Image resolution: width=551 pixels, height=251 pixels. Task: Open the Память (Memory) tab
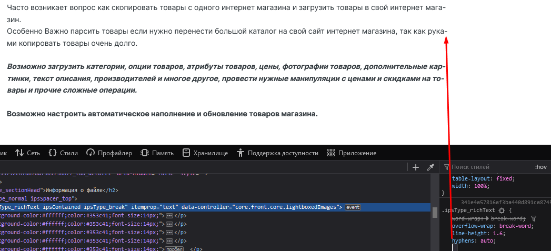coord(157,153)
